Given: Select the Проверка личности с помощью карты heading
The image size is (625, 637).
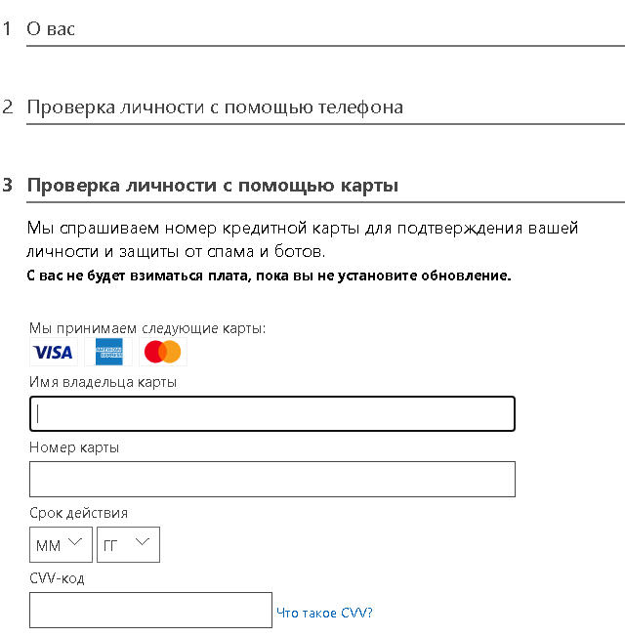Looking at the screenshot, I should click(213, 186).
